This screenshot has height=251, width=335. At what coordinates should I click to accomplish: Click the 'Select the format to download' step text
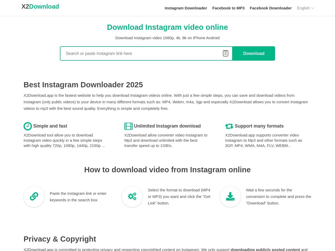[179, 197]
